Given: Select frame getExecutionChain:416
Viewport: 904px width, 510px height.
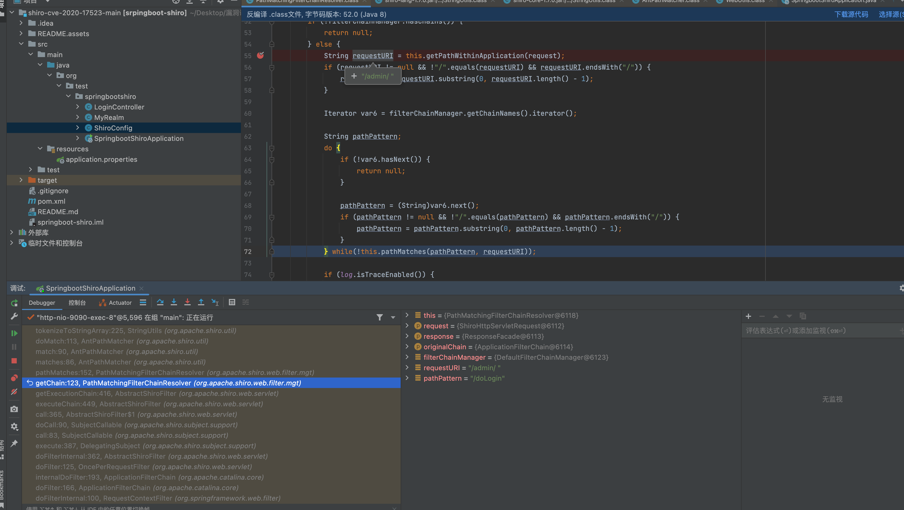Looking at the screenshot, I should (x=211, y=393).
